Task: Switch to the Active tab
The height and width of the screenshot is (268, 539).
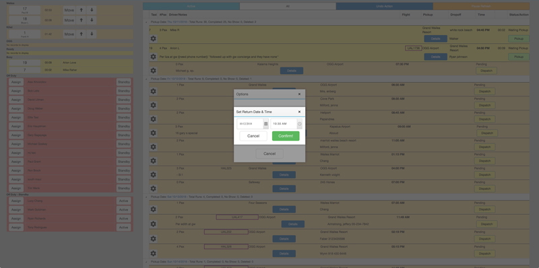Action: pyautogui.click(x=191, y=6)
